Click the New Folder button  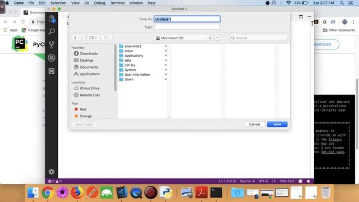tap(84, 124)
